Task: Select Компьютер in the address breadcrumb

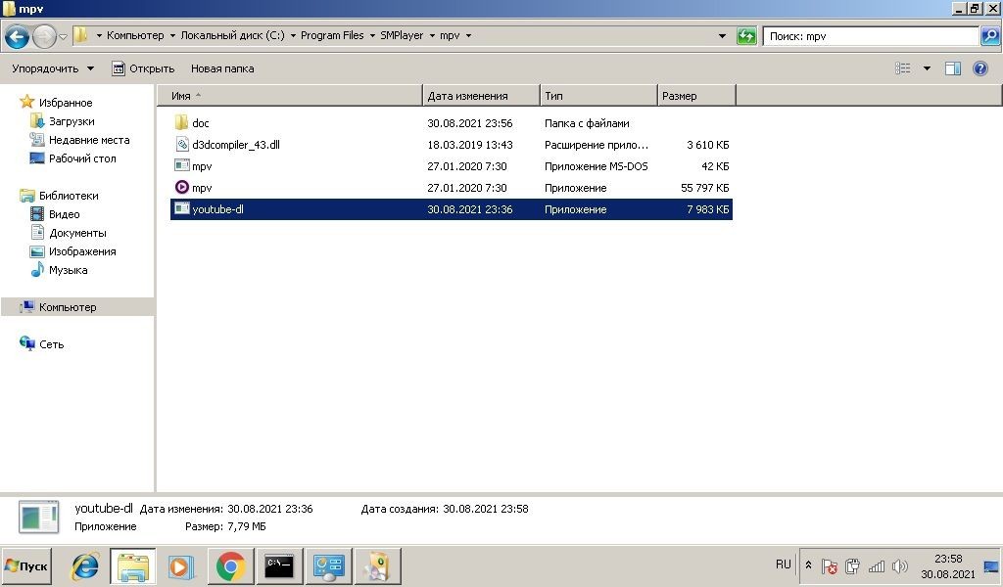Action: [135, 36]
